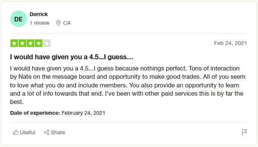The height and width of the screenshot is (147, 258).
Task: Click the third green star in the rating
Action: pyautogui.click(x=31, y=43)
